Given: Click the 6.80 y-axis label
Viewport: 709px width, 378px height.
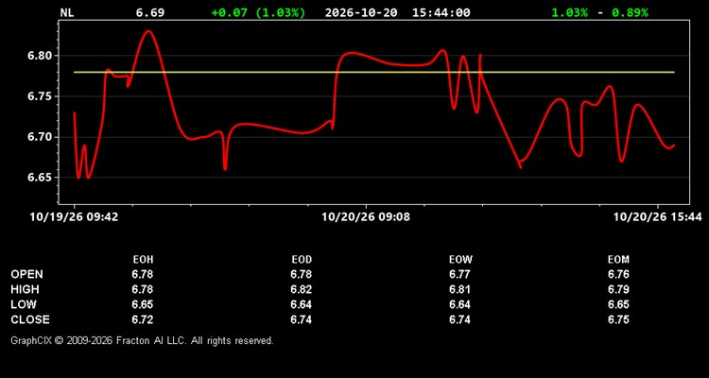Looking at the screenshot, I should 40,56.
